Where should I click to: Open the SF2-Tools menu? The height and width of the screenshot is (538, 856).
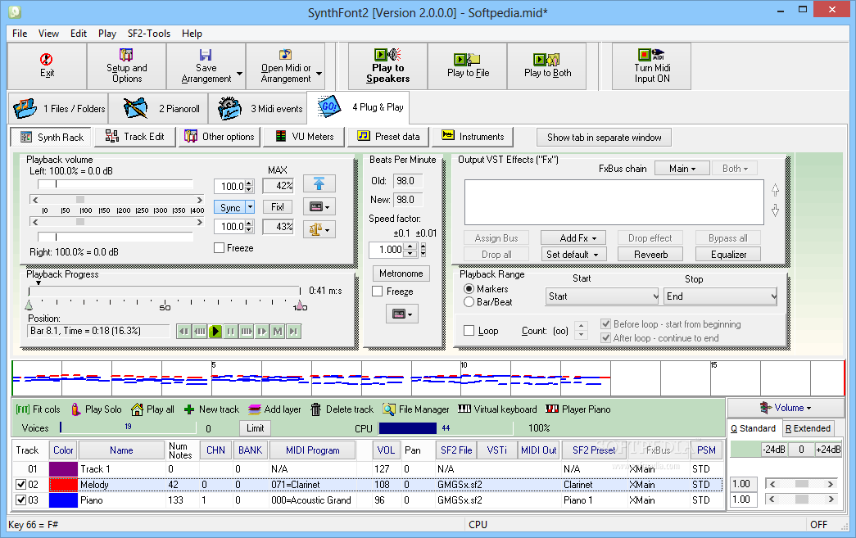(x=149, y=34)
